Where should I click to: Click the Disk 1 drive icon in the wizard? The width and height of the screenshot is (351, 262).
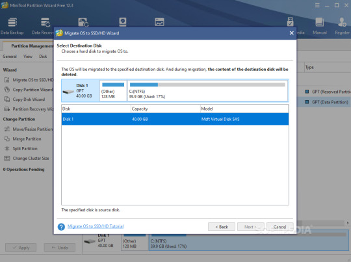(68, 92)
